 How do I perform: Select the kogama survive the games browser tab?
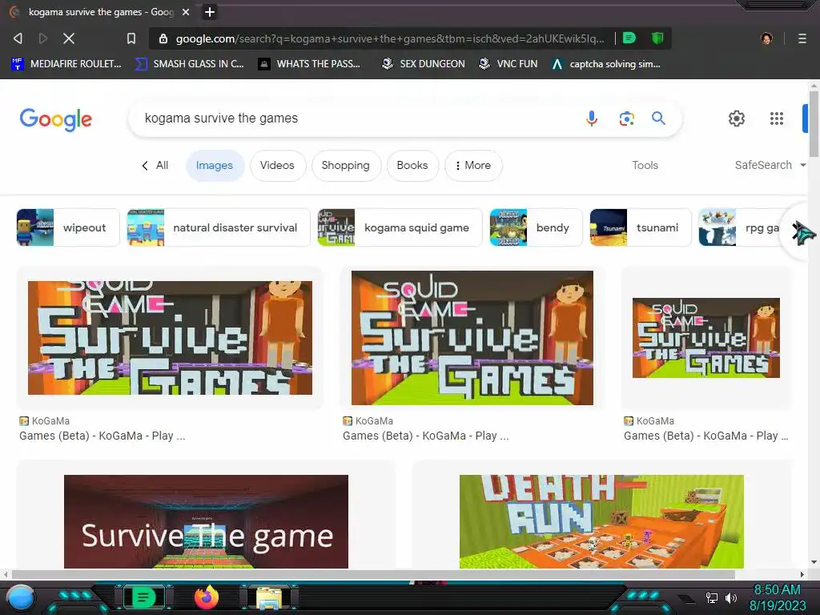[100, 11]
